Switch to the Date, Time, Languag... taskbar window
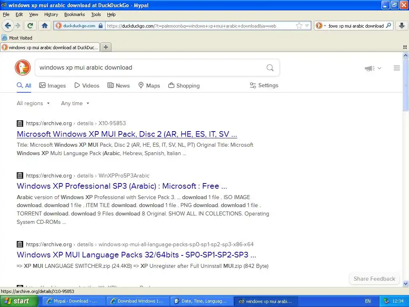Screen dimensions: 409x307 201,301
